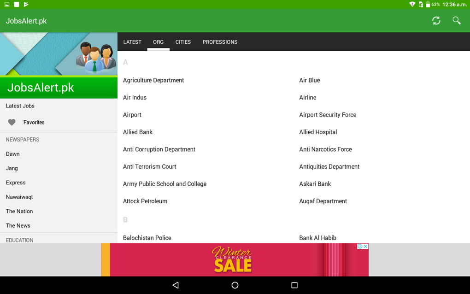Tap the Android home button
Viewport: 470px width, 294px height.
pos(235,285)
